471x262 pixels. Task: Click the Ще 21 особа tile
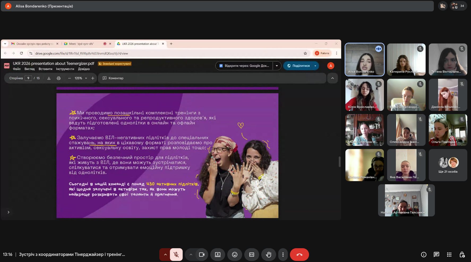pos(448,165)
